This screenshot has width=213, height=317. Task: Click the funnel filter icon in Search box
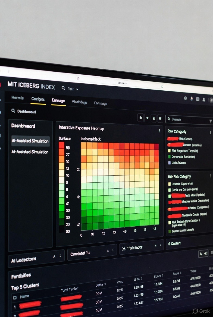coord(211,121)
